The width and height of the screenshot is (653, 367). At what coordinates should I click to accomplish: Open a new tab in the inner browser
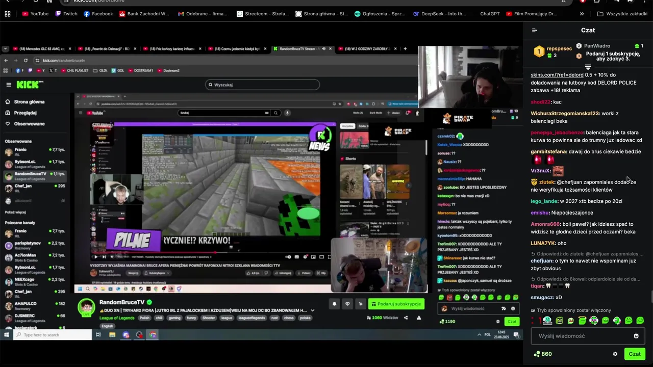point(405,49)
